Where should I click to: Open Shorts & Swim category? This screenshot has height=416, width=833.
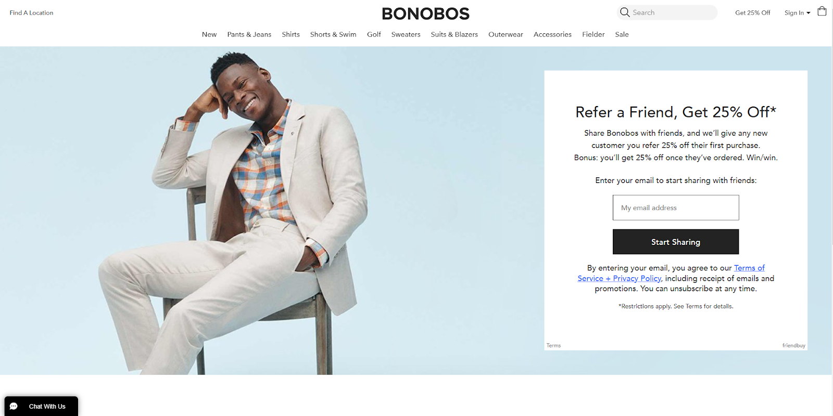[x=333, y=34]
